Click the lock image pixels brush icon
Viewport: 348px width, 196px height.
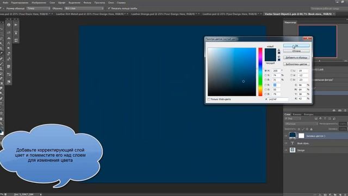pyautogui.click(x=303, y=129)
